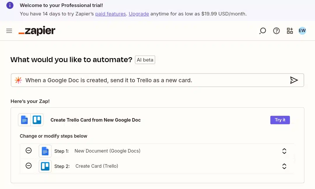Viewport: 315px width, 189px height.
Task: Expand Step 1 New Document options
Action: point(284,151)
